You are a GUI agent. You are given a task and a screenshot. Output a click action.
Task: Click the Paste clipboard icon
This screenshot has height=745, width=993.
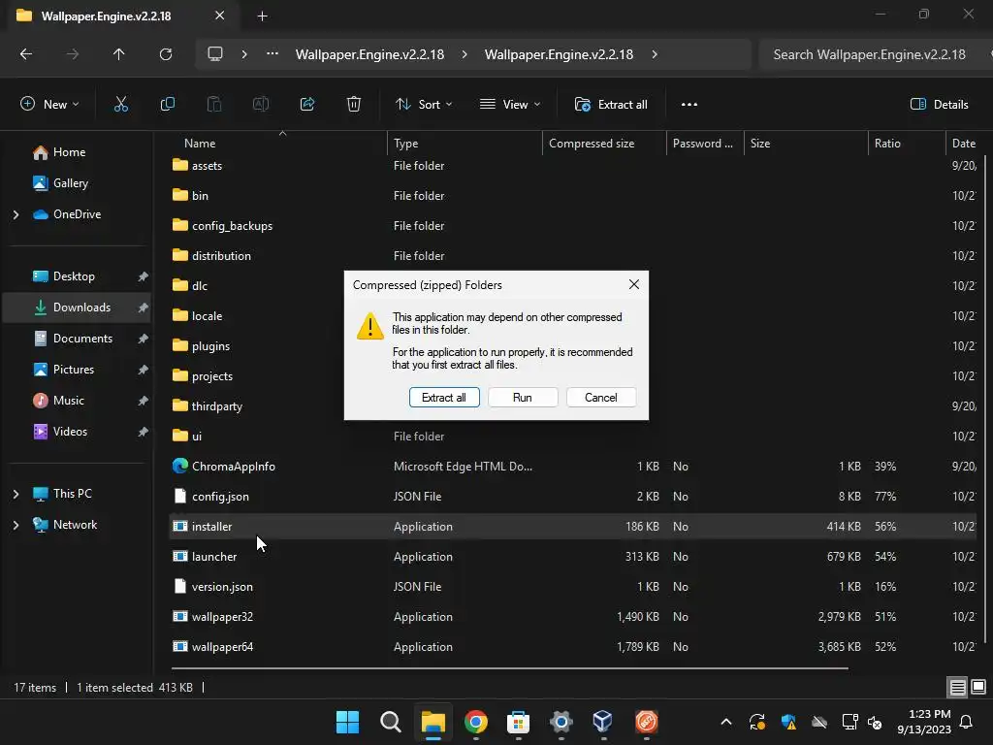tap(214, 105)
